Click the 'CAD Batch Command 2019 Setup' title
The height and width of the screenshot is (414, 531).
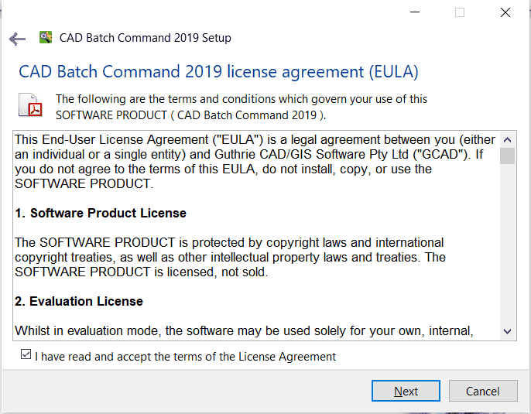click(x=146, y=38)
